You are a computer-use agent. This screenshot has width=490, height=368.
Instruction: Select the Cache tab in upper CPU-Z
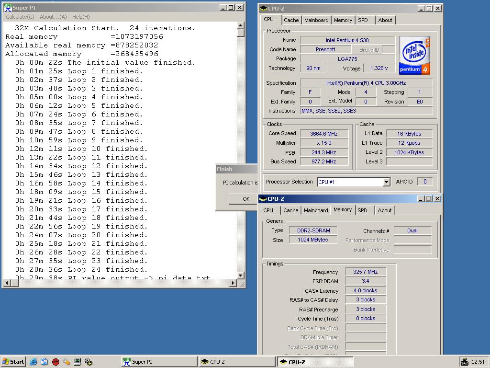[x=291, y=20]
